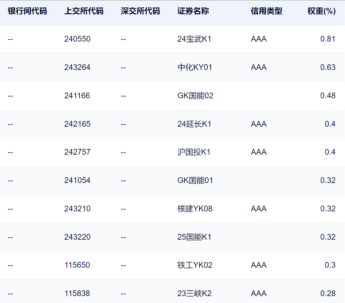Click the 0.32 weight of 25国能K1
Image resolution: width=345 pixels, height=303 pixels.
328,237
